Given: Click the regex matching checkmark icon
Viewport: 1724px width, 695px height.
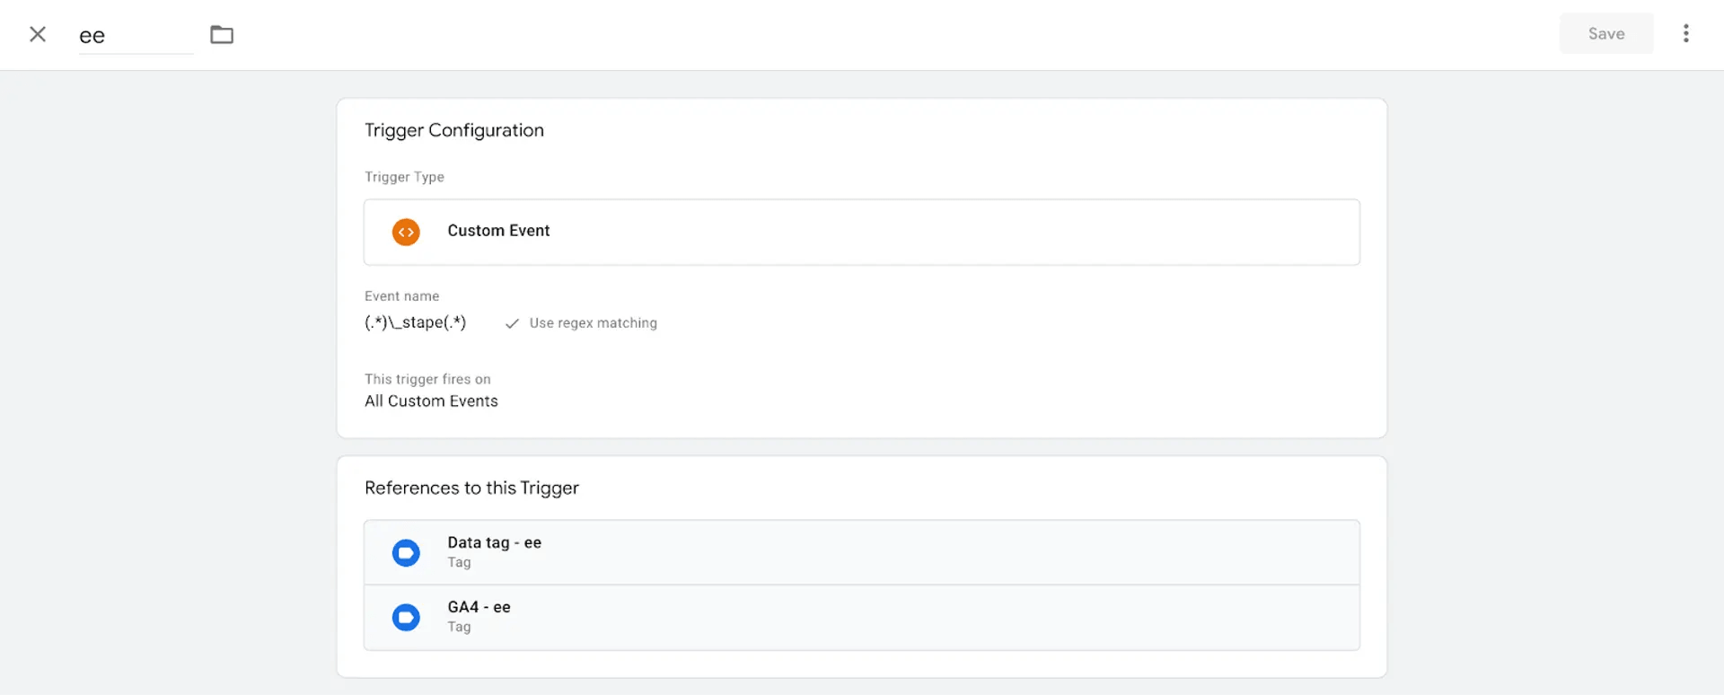Looking at the screenshot, I should click(x=512, y=323).
